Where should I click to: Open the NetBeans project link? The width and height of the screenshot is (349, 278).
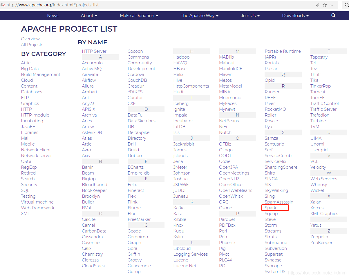(x=229, y=121)
